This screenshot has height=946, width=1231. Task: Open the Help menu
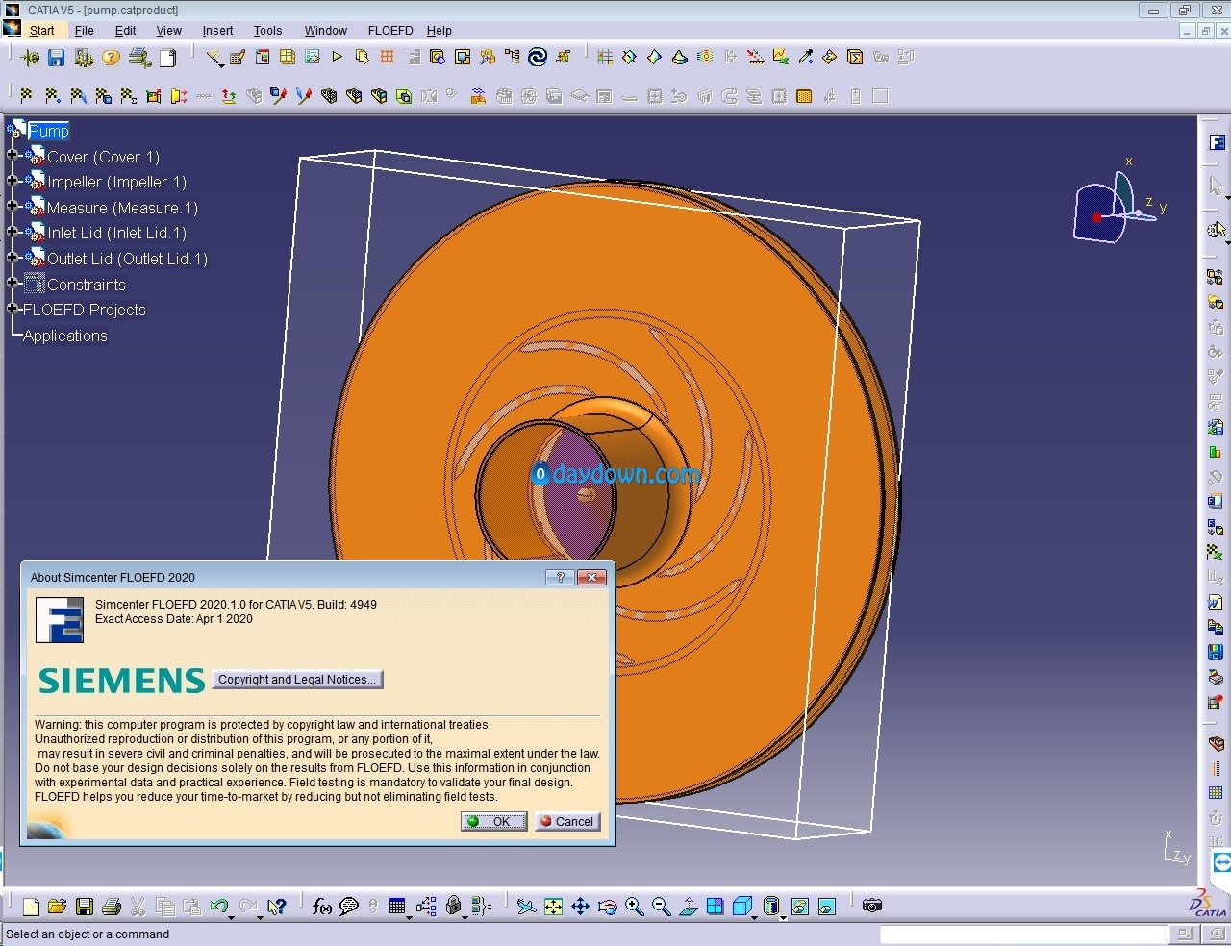pos(440,31)
